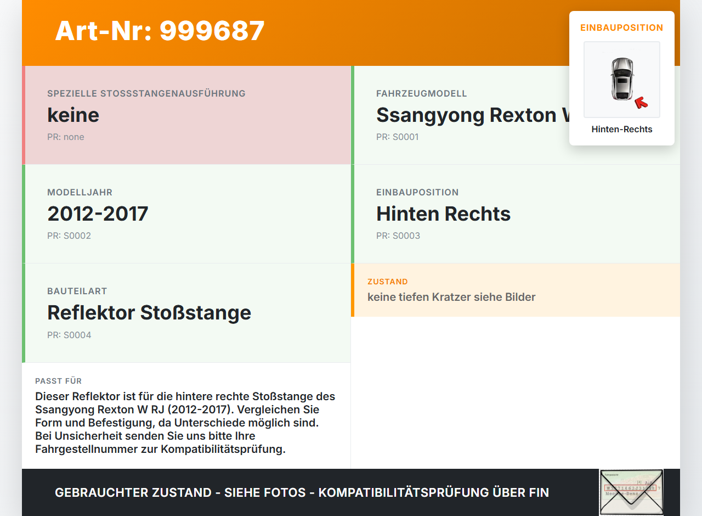
Task: Click the MODELLJAHR label
Action: (80, 192)
